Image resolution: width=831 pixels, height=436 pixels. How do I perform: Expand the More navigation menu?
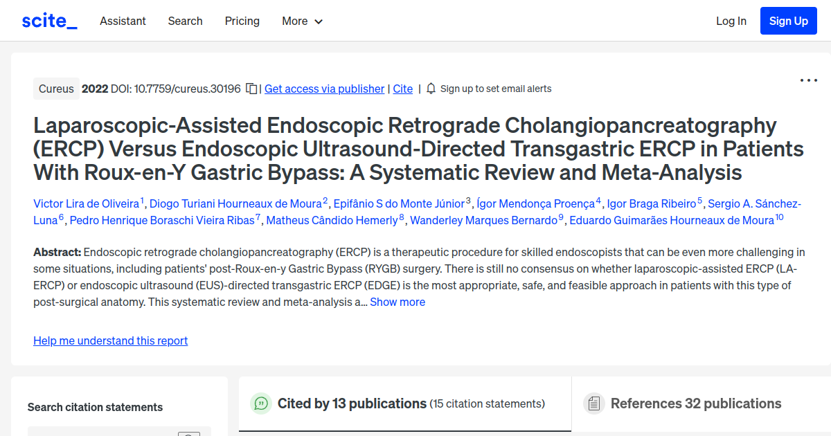coord(302,21)
